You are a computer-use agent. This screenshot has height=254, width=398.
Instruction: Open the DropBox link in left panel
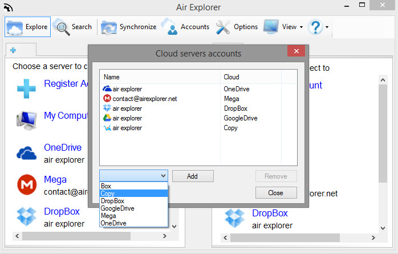pyautogui.click(x=62, y=211)
